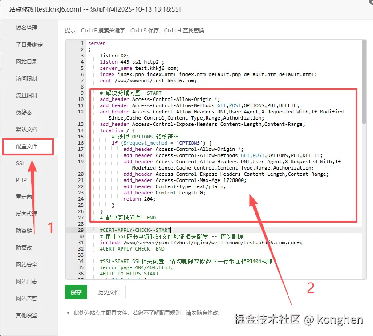Click 'add_header Access-Control-Max-Age 1728000;' line

[185, 180]
